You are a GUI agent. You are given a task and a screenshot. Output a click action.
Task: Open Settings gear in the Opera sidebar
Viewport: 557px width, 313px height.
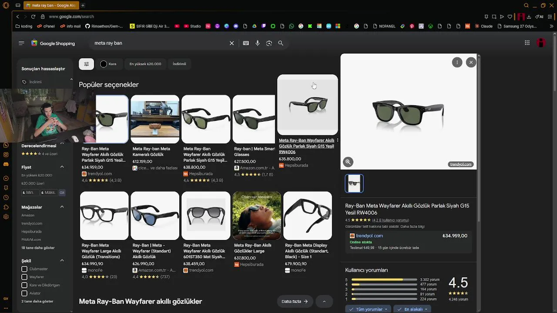click(6, 216)
